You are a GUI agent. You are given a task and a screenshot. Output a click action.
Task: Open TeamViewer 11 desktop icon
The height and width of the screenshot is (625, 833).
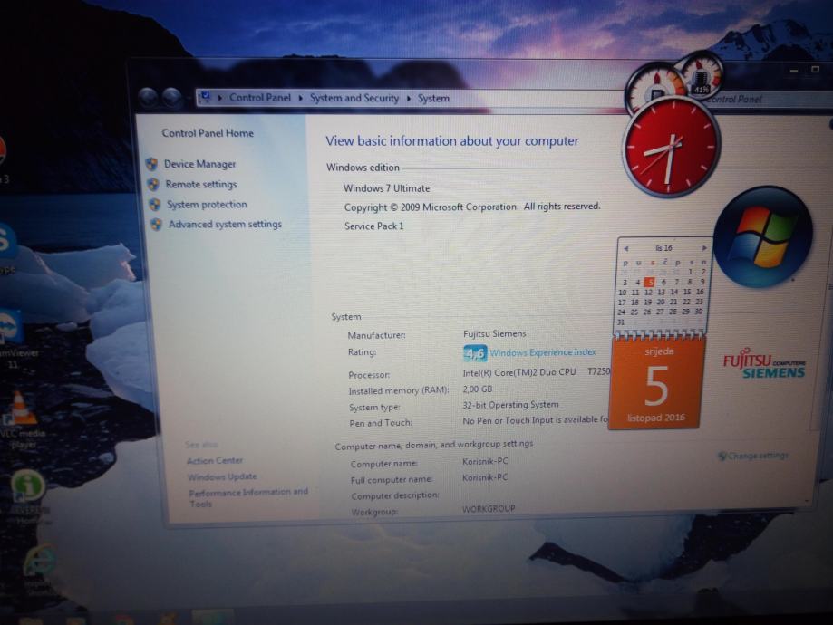pos(14,340)
